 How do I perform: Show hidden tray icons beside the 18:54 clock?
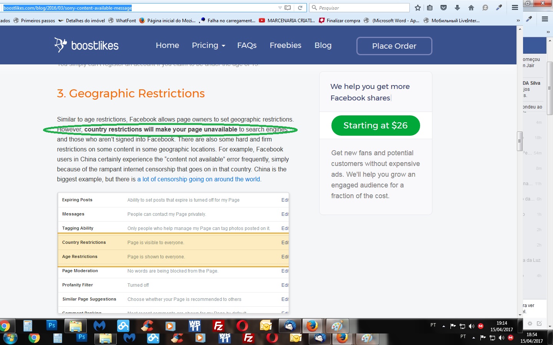pos(474,338)
